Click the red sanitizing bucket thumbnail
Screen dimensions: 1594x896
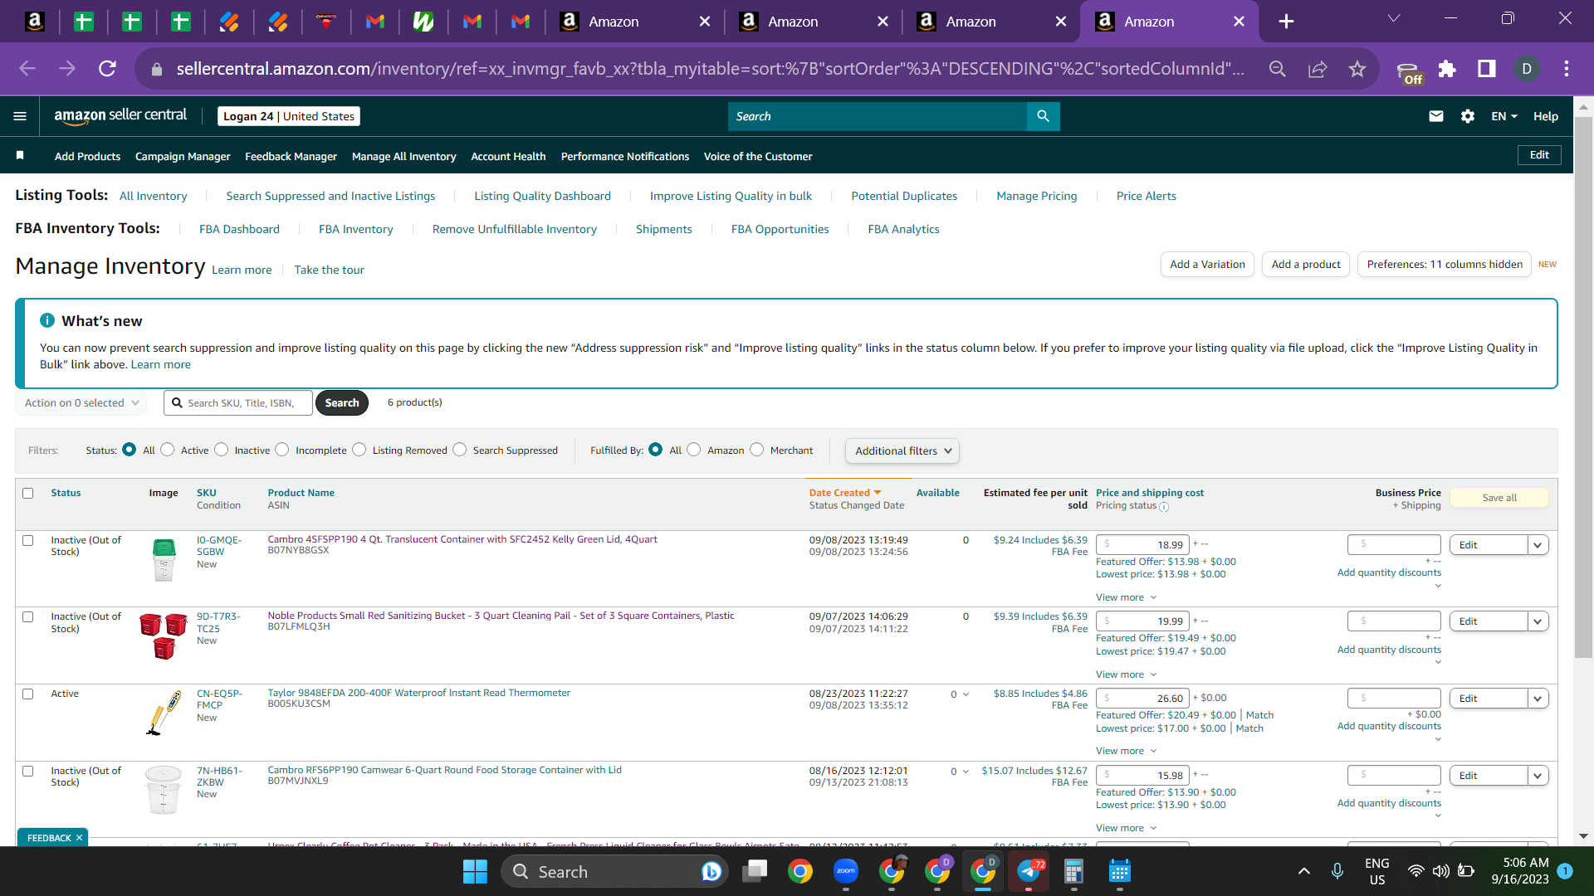164,636
